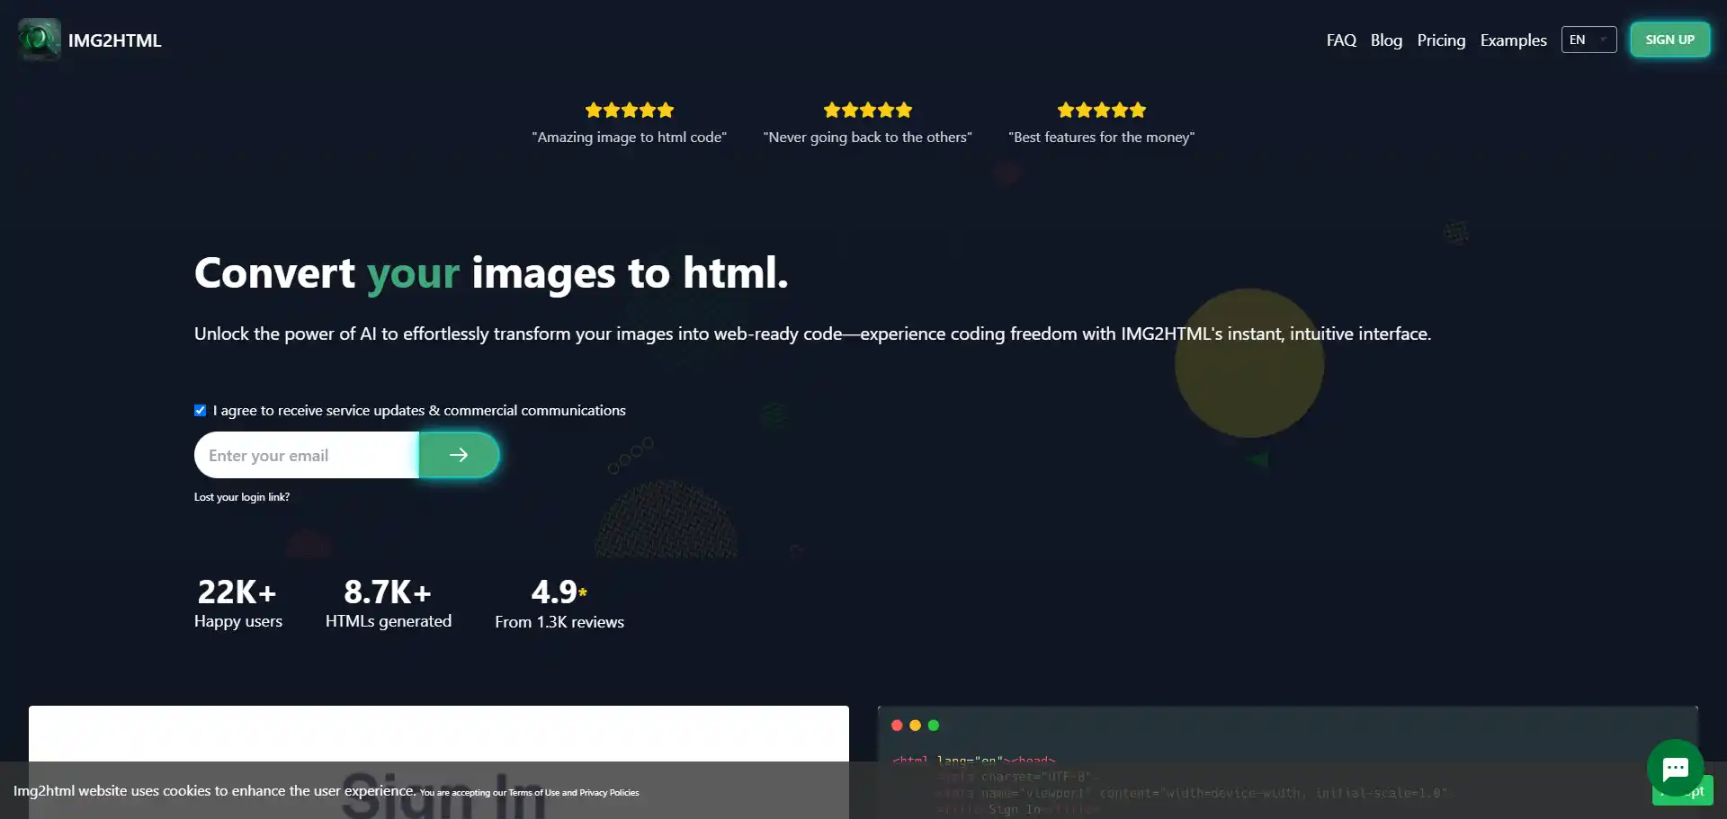This screenshot has width=1727, height=819.
Task: Navigate to Pricing
Action: [x=1441, y=40]
